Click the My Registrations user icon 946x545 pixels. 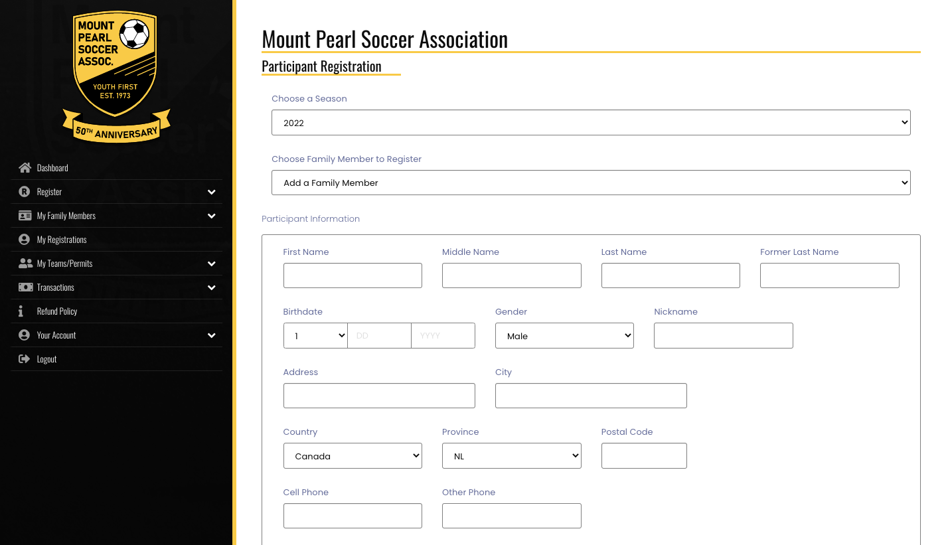click(25, 240)
